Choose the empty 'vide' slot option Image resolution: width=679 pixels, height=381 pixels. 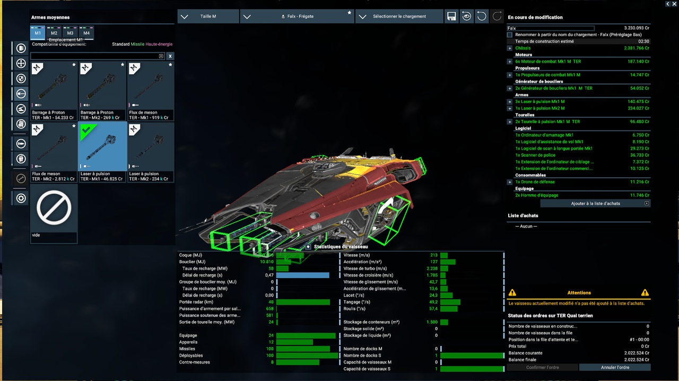tap(54, 213)
